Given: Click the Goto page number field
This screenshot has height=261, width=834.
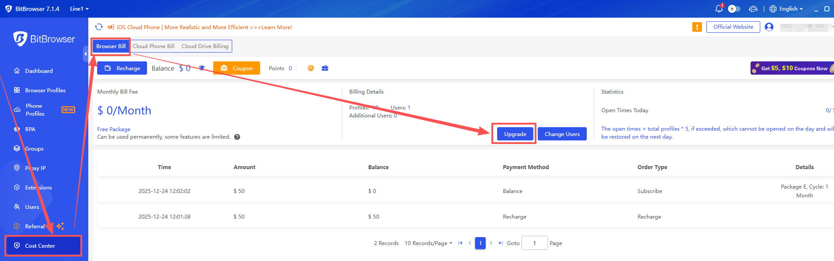Looking at the screenshot, I should [x=534, y=243].
